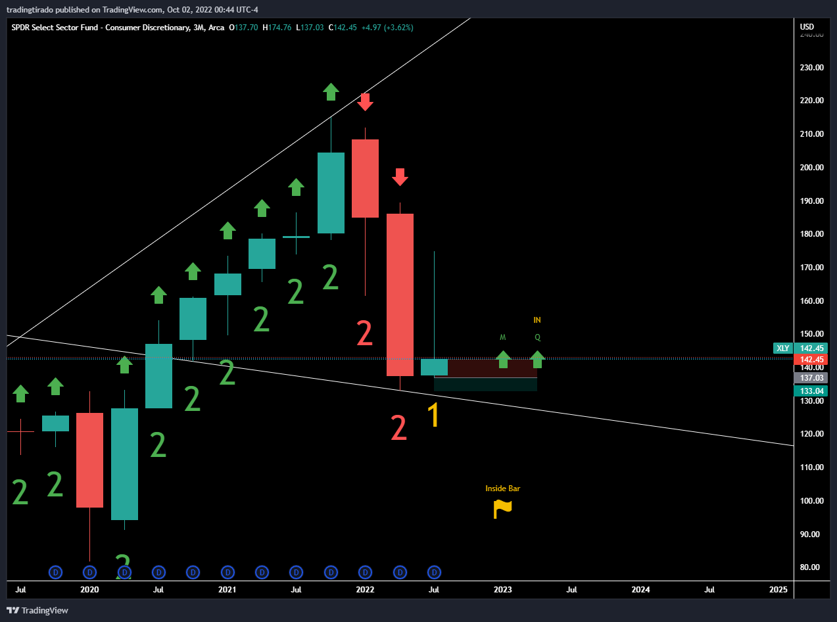Click the green M label
837x622 pixels.
coord(503,337)
